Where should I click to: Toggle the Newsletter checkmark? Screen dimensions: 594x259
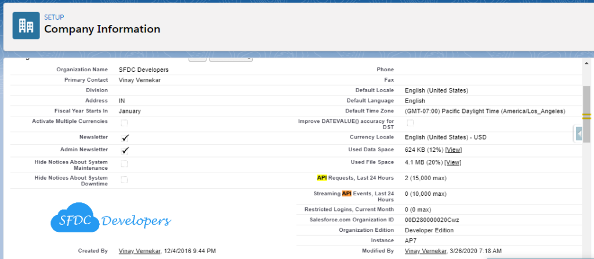pyautogui.click(x=125, y=138)
